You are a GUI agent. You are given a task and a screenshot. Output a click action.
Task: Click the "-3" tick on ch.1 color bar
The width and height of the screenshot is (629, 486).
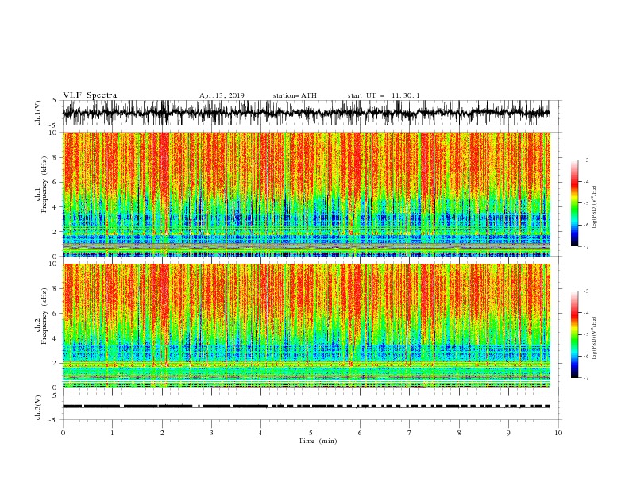click(x=586, y=160)
